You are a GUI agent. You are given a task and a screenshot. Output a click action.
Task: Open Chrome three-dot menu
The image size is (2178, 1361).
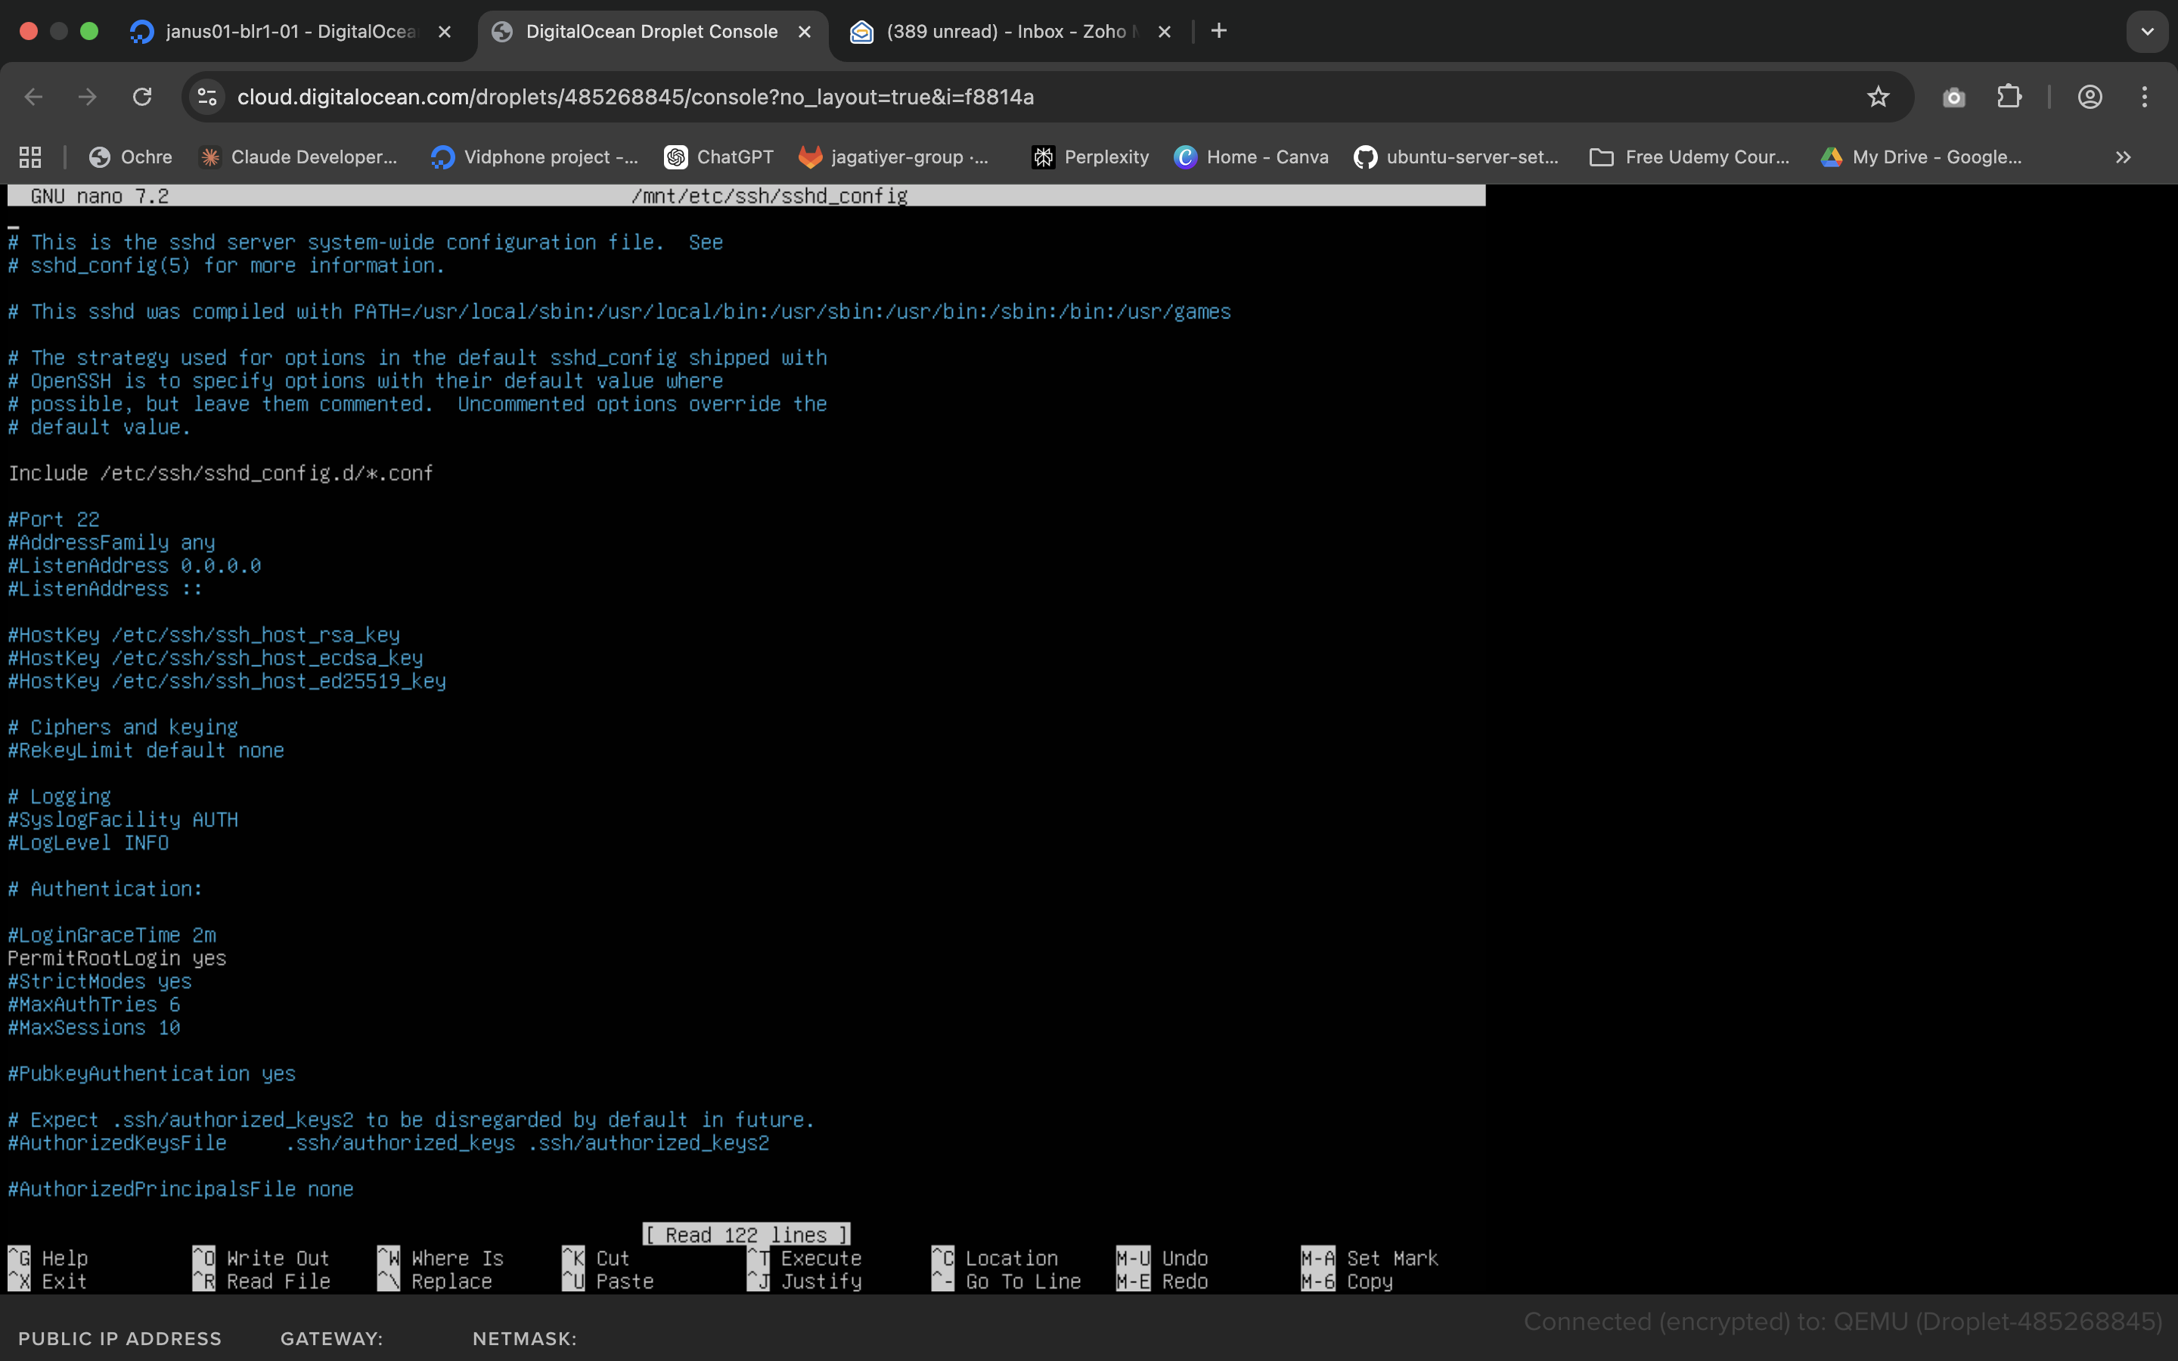(x=2145, y=98)
